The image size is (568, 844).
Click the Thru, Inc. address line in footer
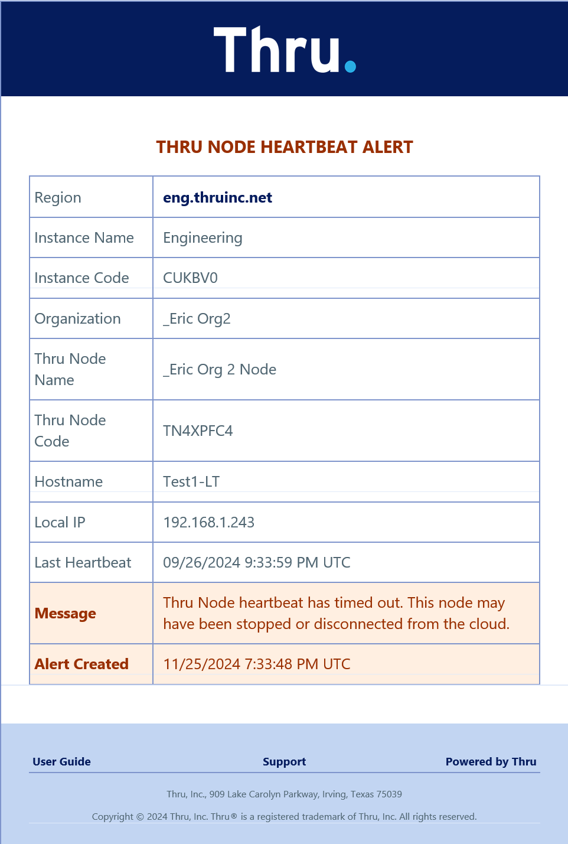(x=284, y=794)
